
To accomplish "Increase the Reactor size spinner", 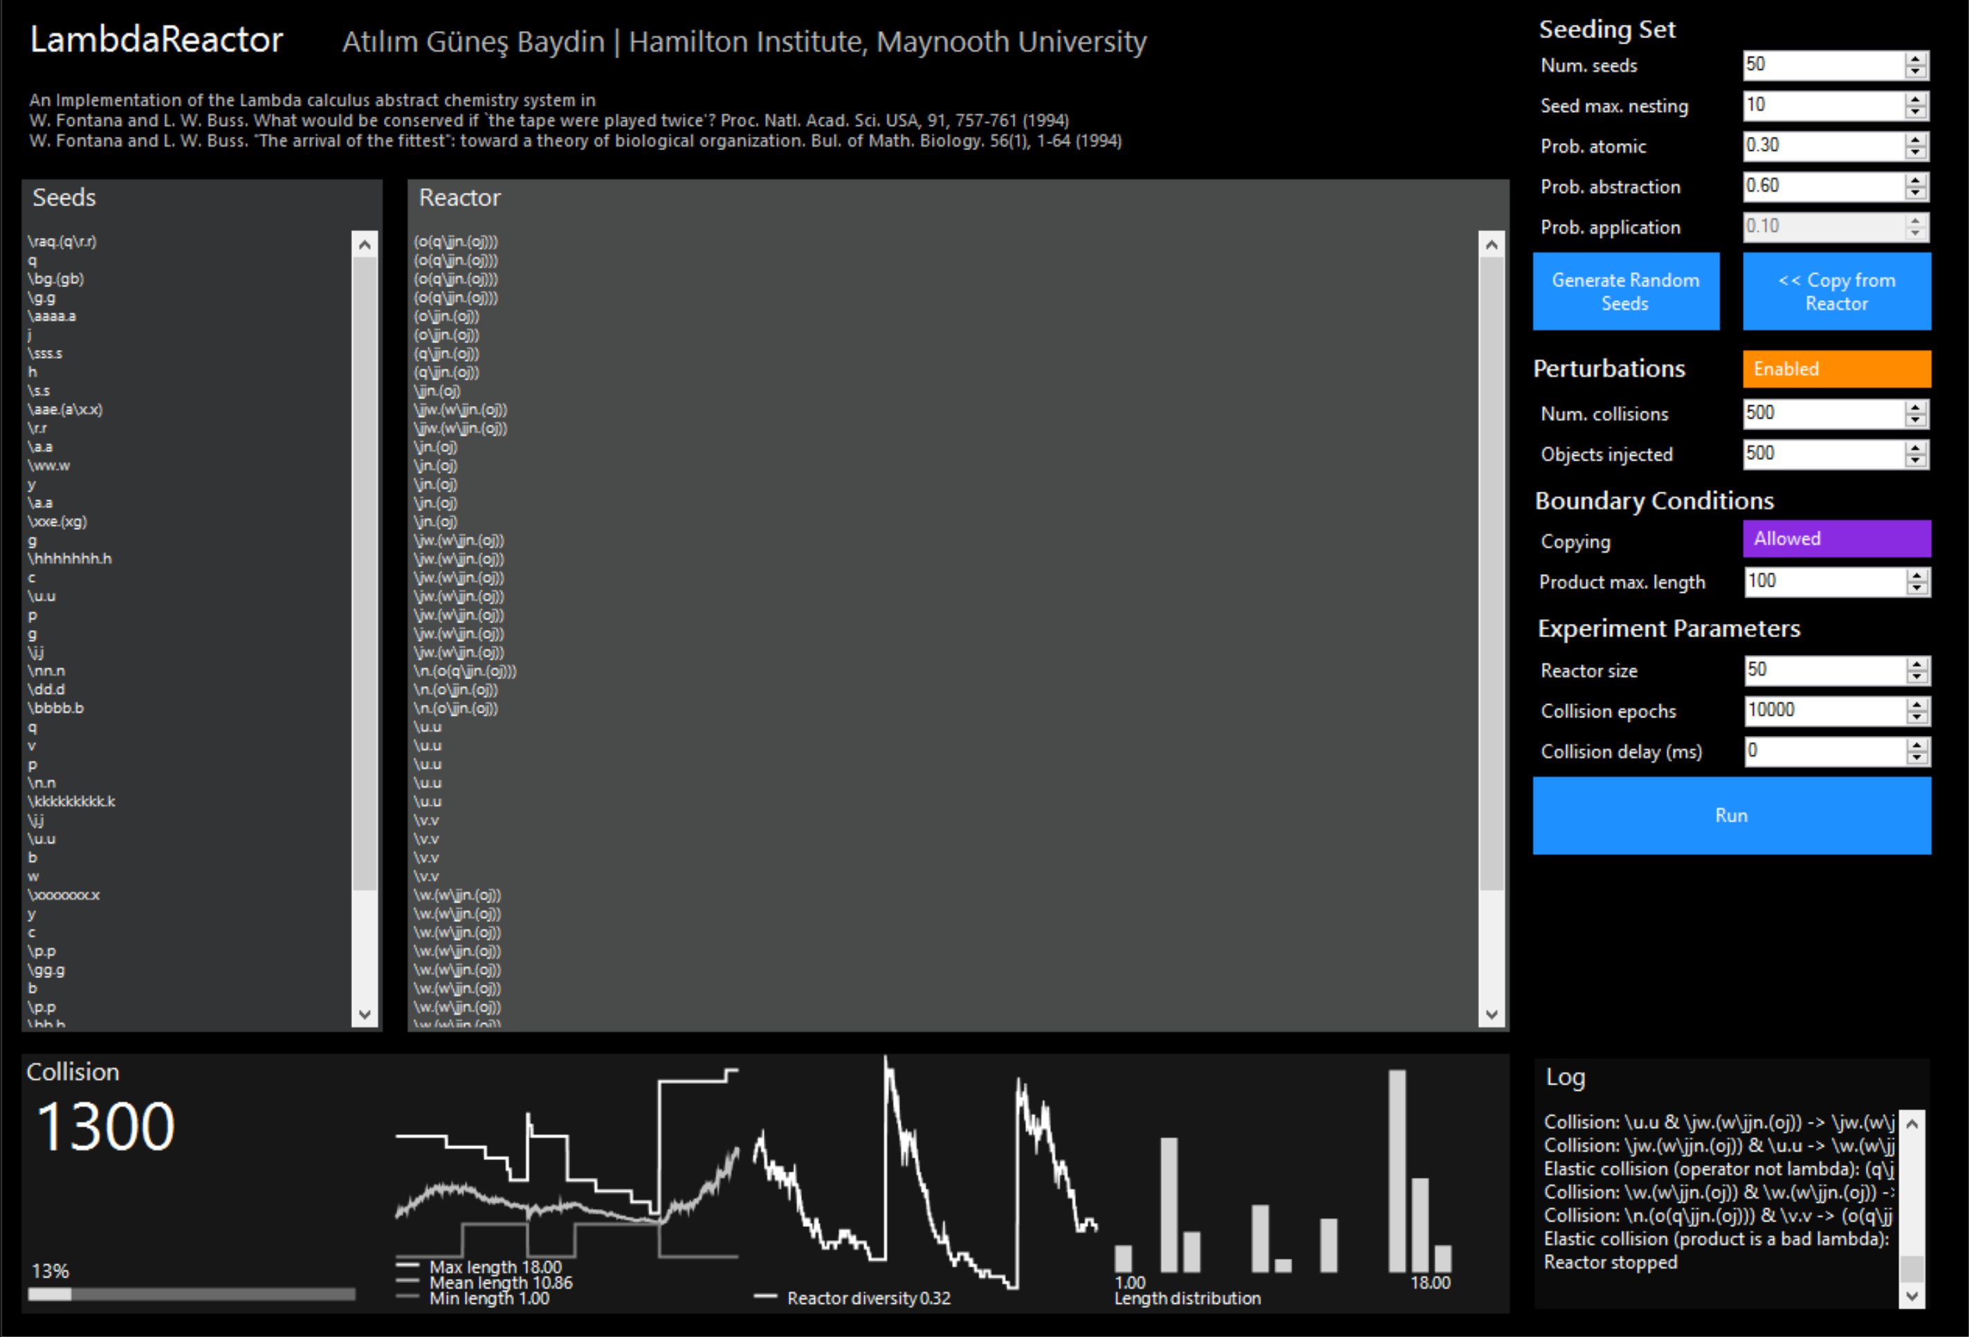I will click(1917, 664).
